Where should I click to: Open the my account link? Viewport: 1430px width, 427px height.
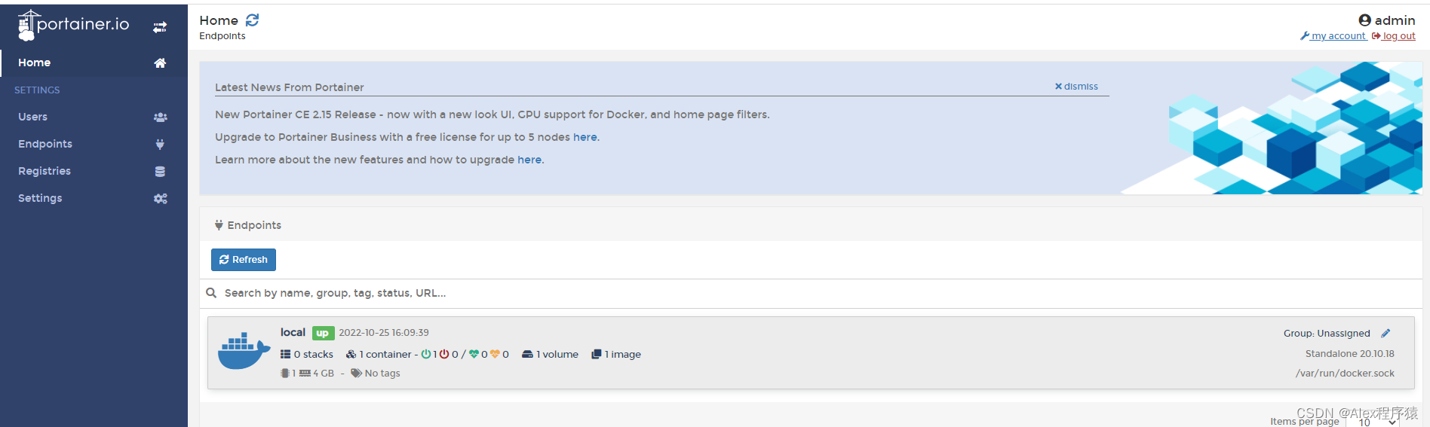pos(1333,36)
